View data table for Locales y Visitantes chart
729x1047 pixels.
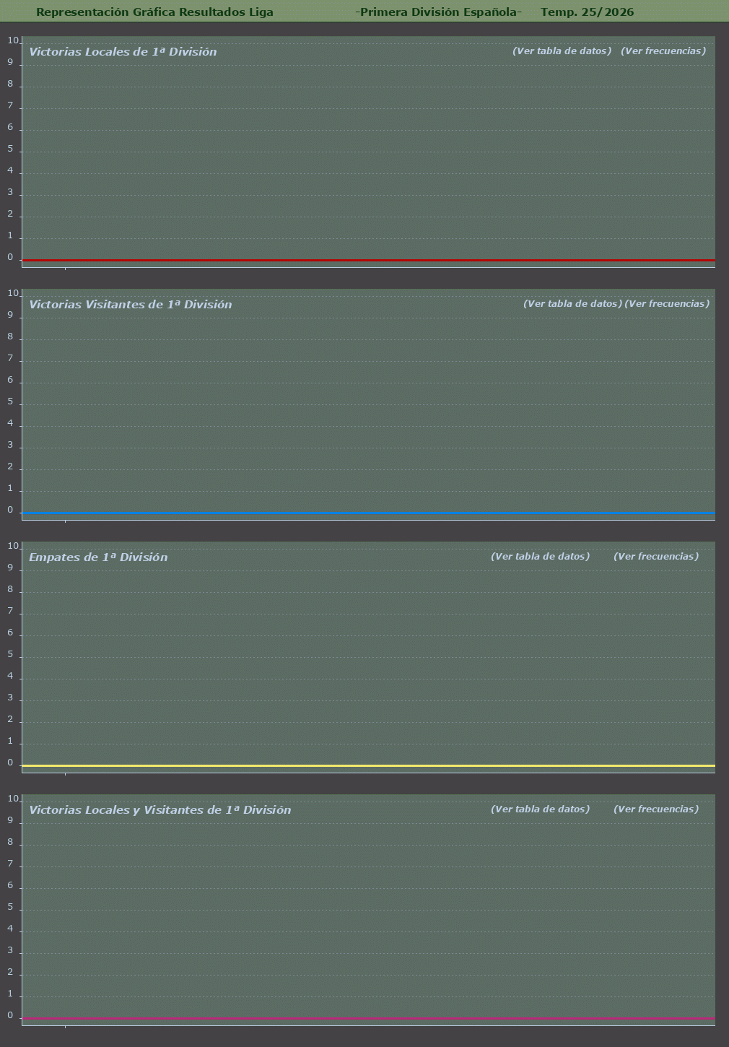[540, 809]
